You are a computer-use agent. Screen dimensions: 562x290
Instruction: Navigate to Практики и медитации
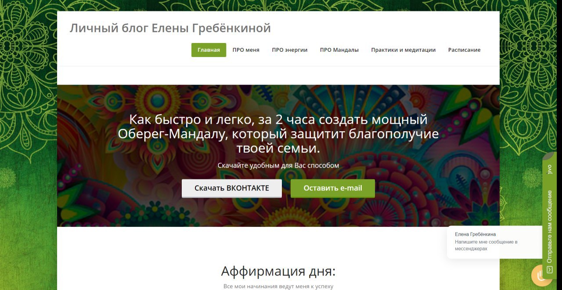403,50
